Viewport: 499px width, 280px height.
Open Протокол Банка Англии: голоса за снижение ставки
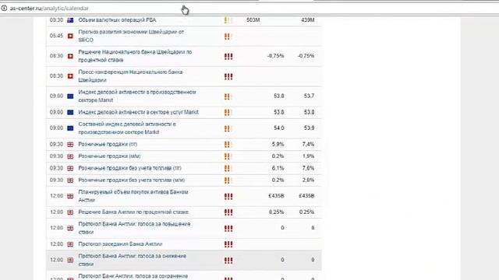click(132, 260)
